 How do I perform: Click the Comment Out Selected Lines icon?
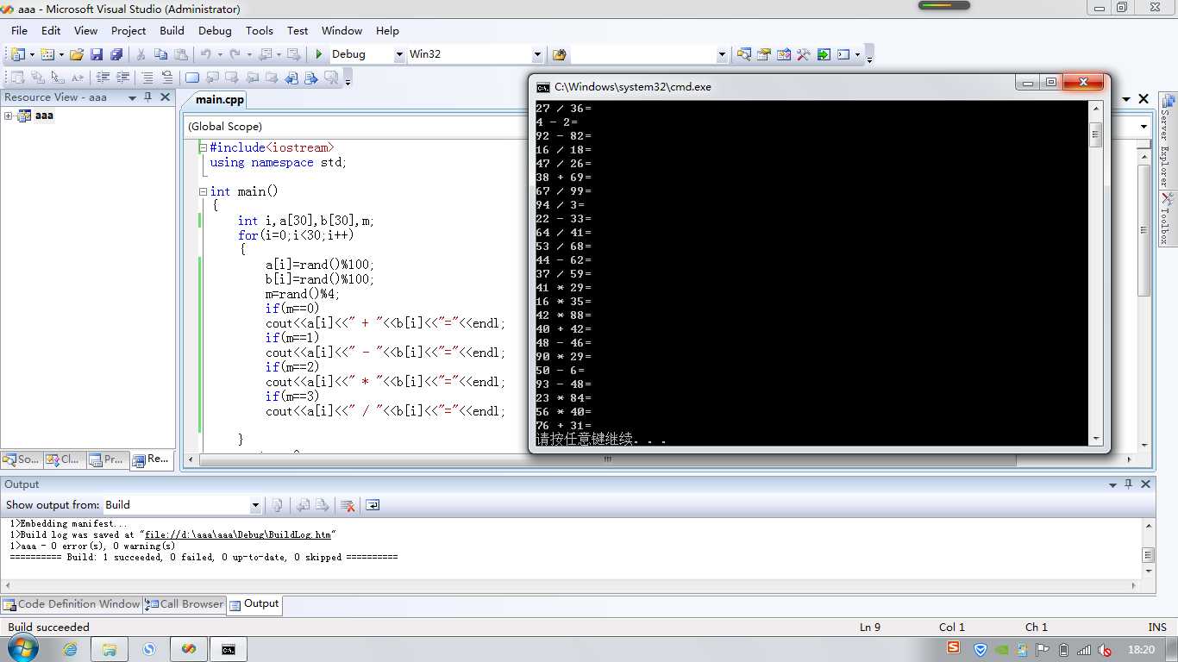pos(147,78)
